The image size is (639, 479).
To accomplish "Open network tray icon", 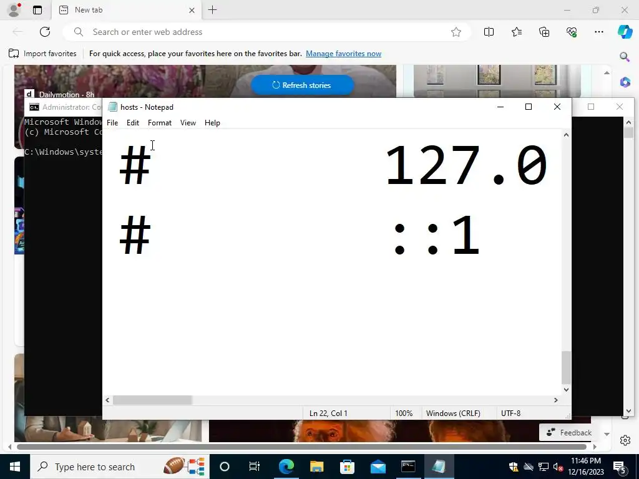I will pyautogui.click(x=543, y=467).
